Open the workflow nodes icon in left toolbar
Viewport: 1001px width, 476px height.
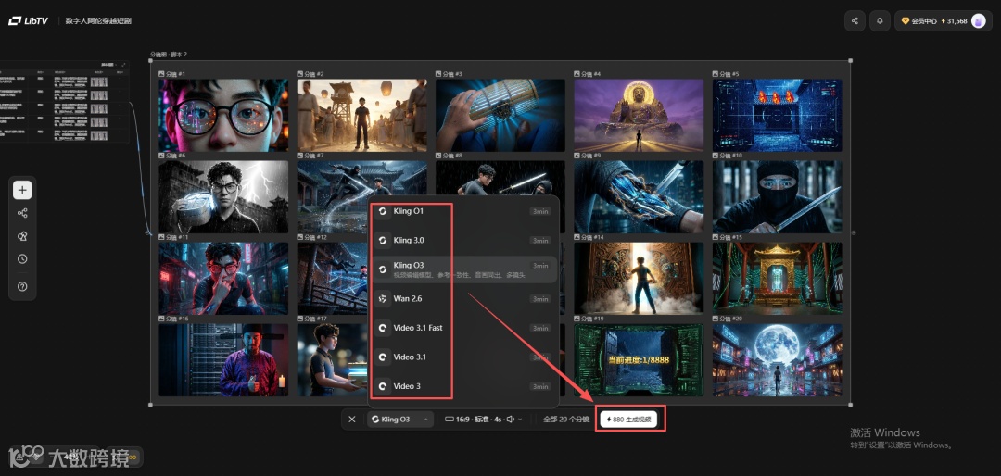tap(22, 213)
